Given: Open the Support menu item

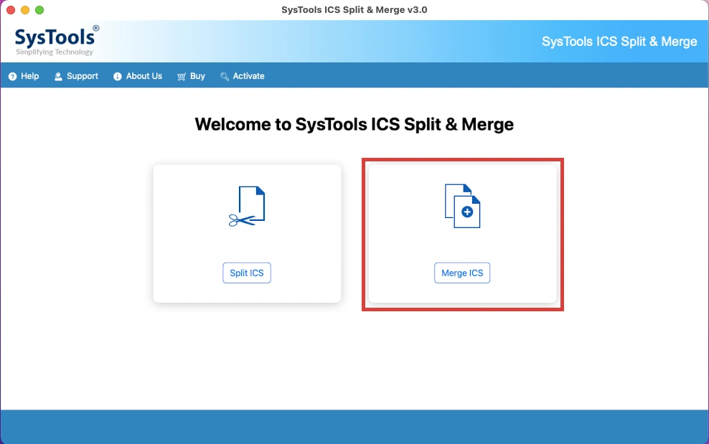Looking at the screenshot, I should click(x=76, y=76).
